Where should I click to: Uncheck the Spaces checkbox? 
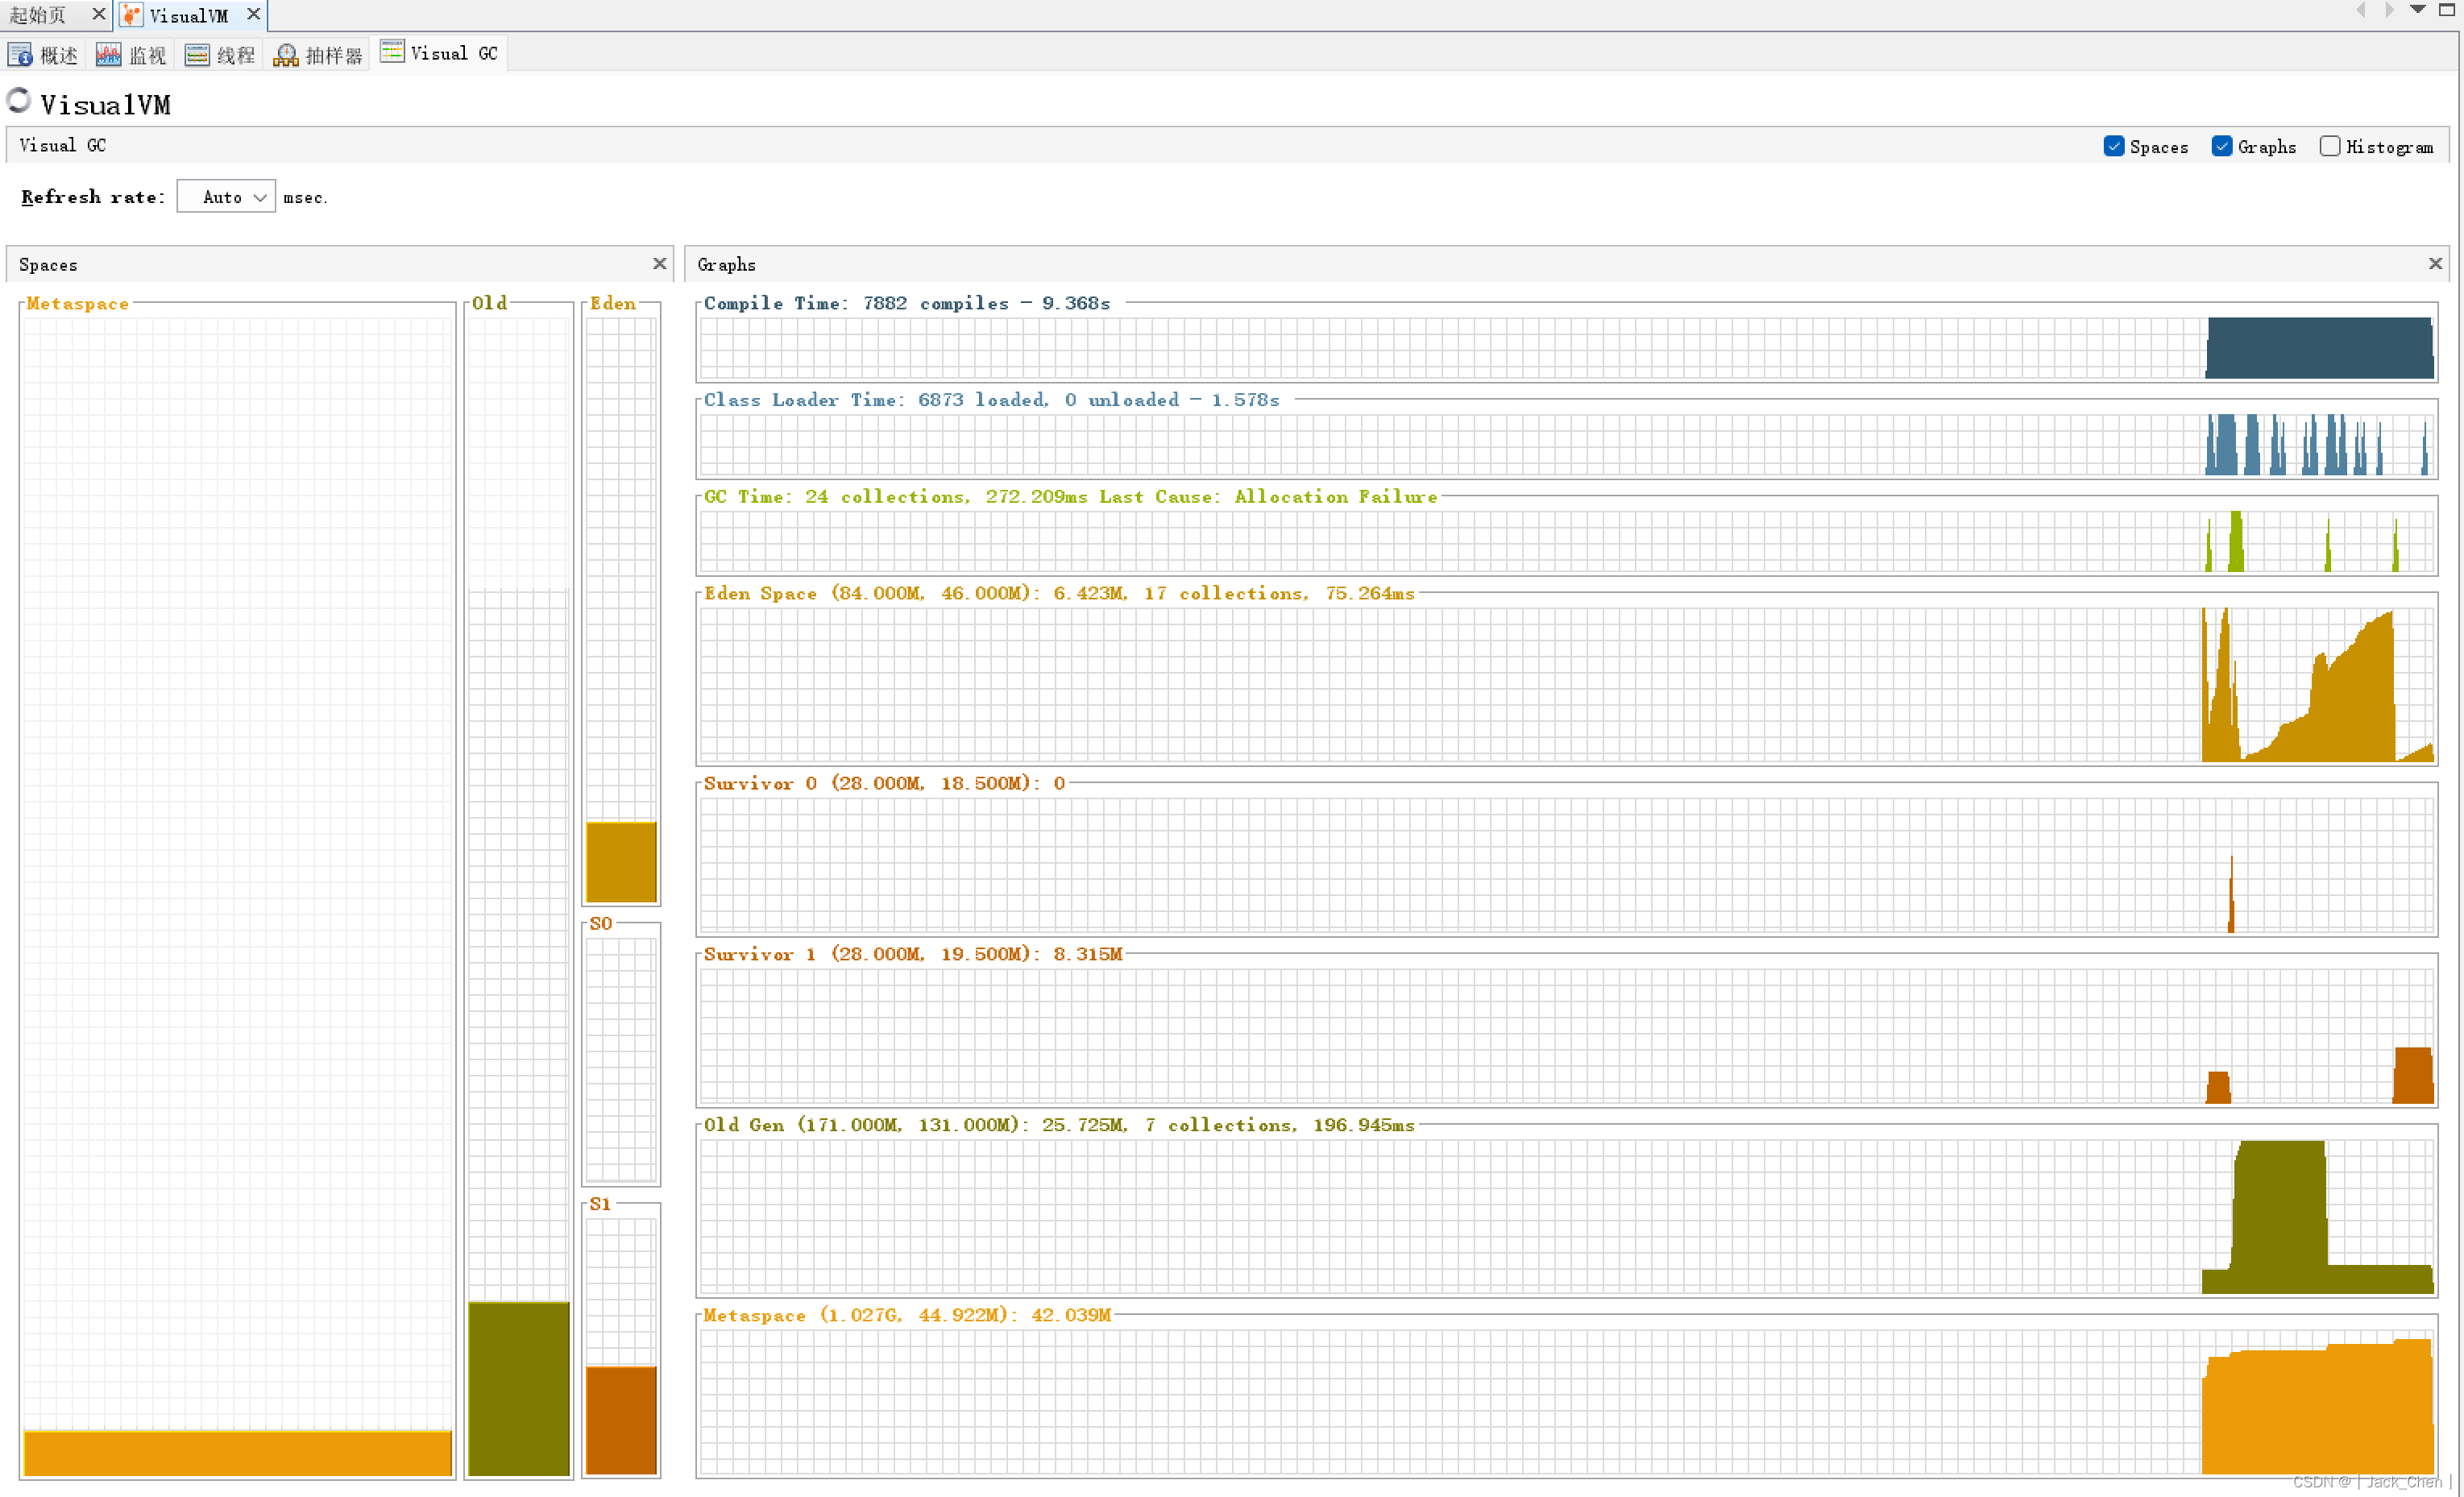coord(2114,147)
